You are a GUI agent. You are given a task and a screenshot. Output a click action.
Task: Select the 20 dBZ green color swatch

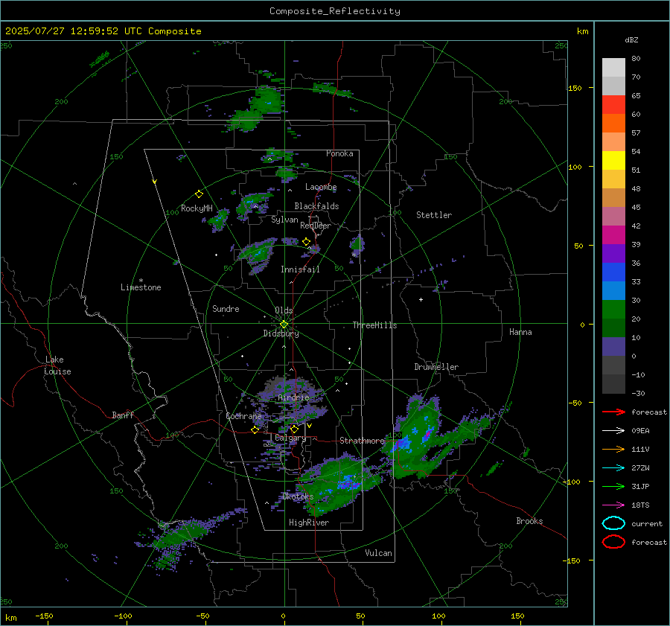[613, 309]
